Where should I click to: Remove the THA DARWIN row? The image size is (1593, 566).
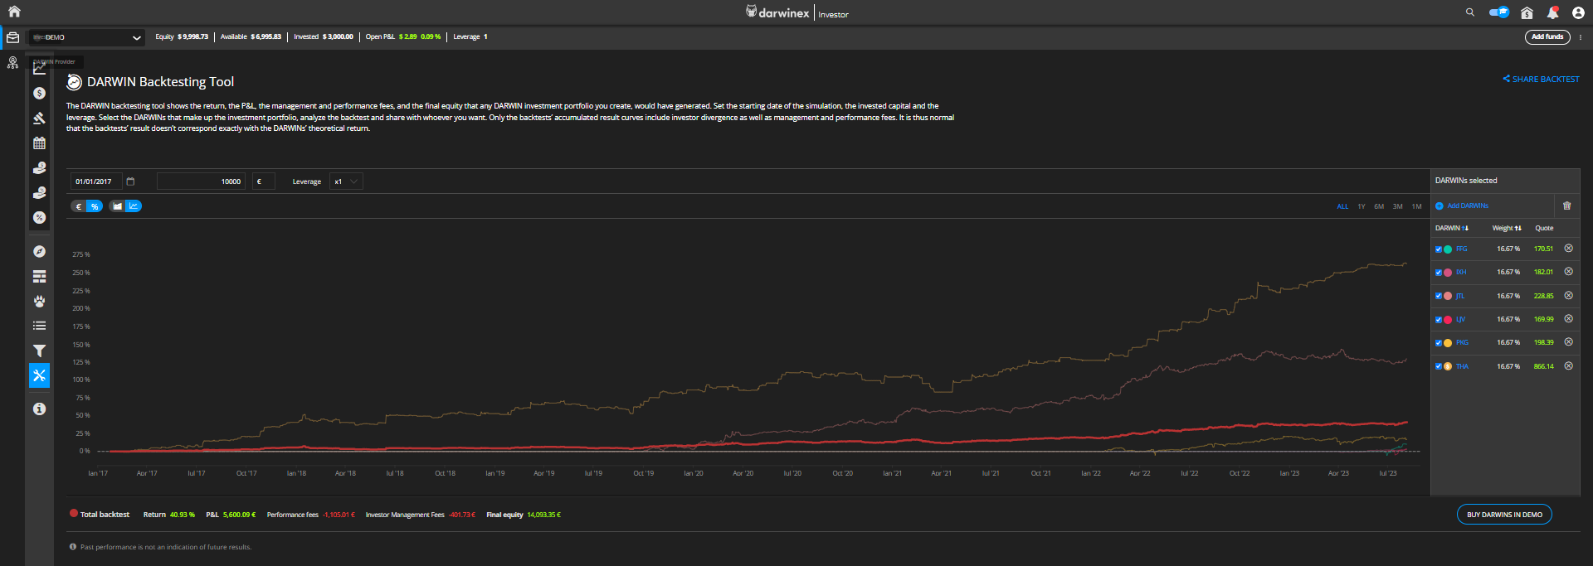[x=1568, y=366]
